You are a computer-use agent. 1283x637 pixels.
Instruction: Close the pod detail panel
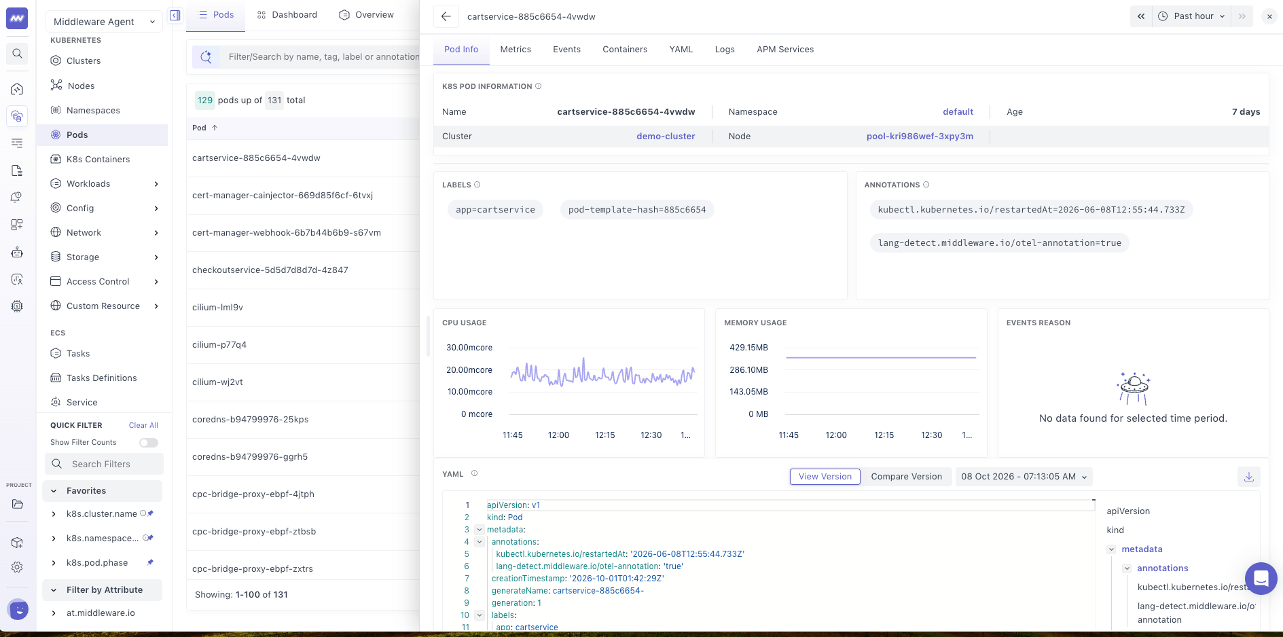pos(1269,16)
